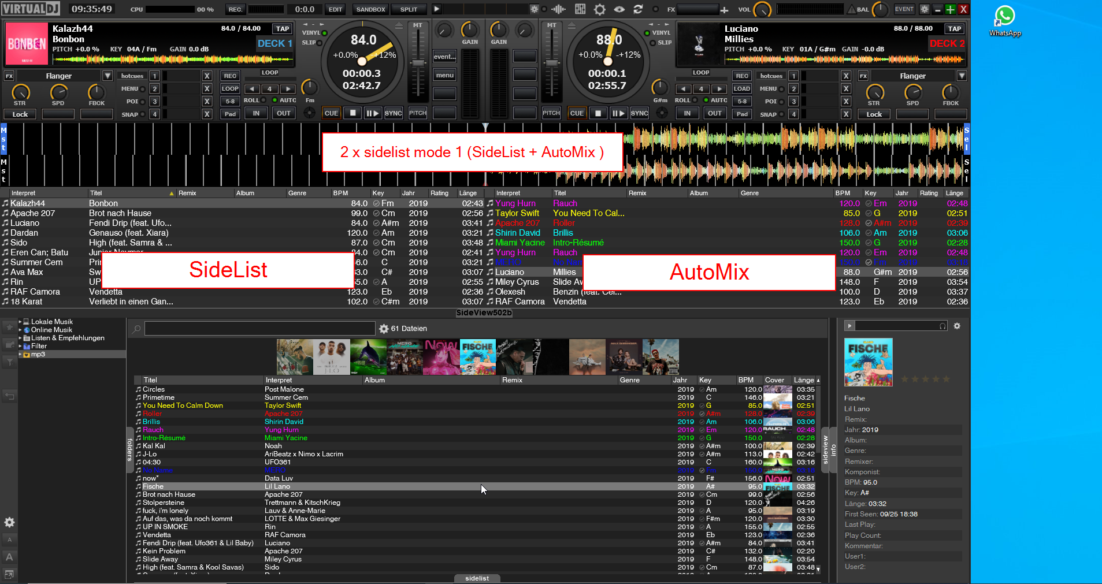Click SANDBOX button in top bar
The width and height of the screenshot is (1102, 584).
(x=370, y=9)
